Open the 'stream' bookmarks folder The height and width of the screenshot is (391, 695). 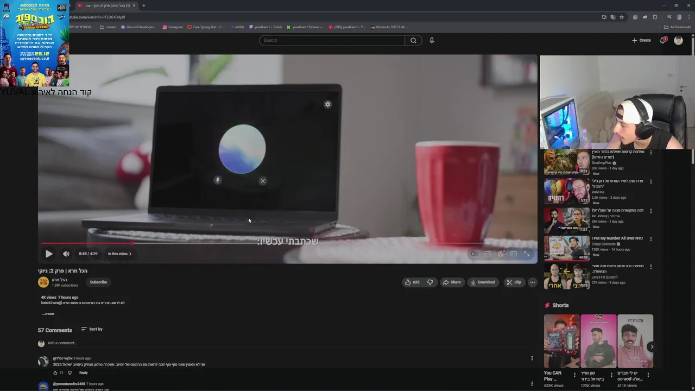(108, 27)
